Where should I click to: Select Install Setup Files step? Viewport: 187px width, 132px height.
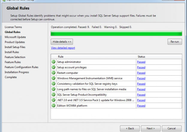[x=15, y=47]
